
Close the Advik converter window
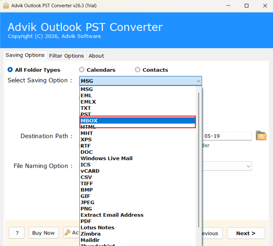coord(265,6)
